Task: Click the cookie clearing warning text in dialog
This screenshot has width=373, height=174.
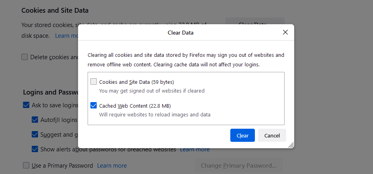Action: click(x=186, y=60)
